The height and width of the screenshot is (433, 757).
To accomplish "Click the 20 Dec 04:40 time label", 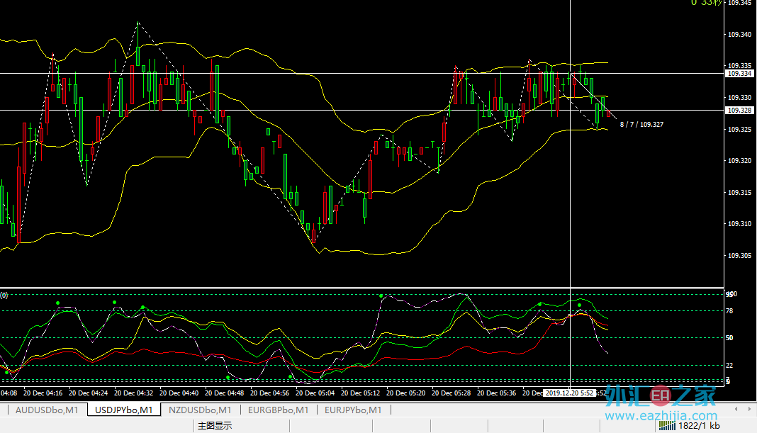I will pyautogui.click(x=179, y=393).
